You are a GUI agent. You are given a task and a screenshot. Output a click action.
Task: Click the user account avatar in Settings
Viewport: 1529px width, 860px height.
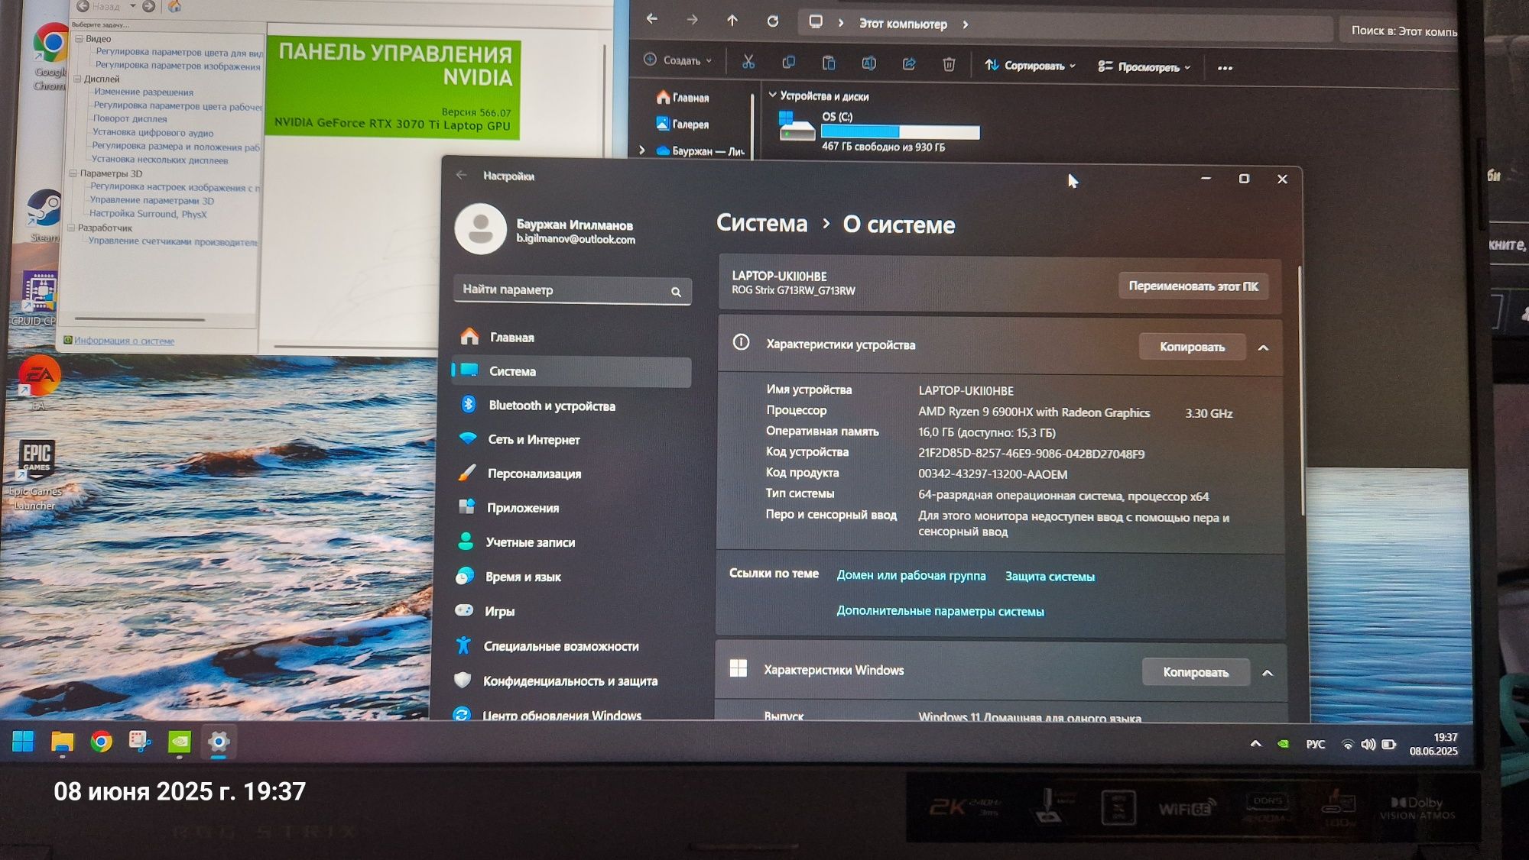(x=481, y=229)
